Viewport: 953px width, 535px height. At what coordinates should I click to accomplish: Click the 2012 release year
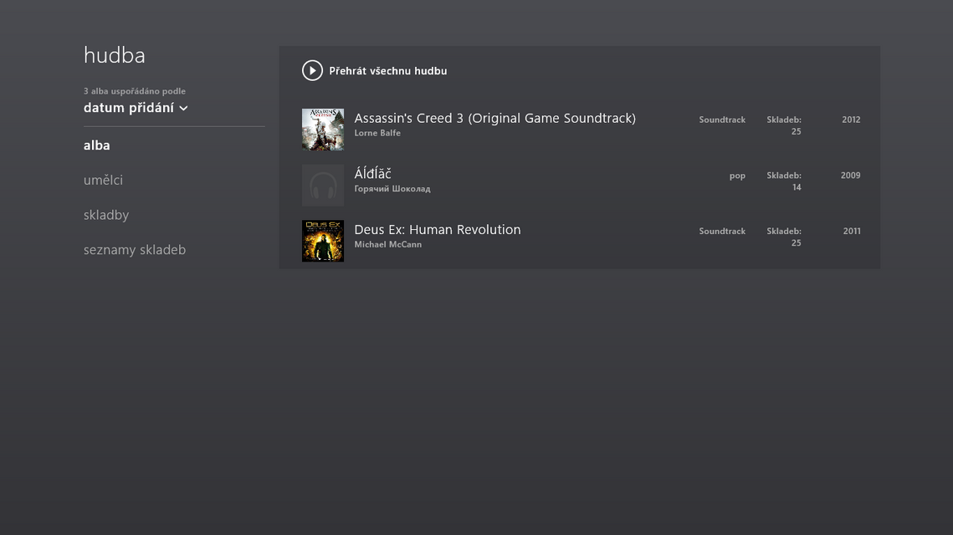[x=851, y=120]
